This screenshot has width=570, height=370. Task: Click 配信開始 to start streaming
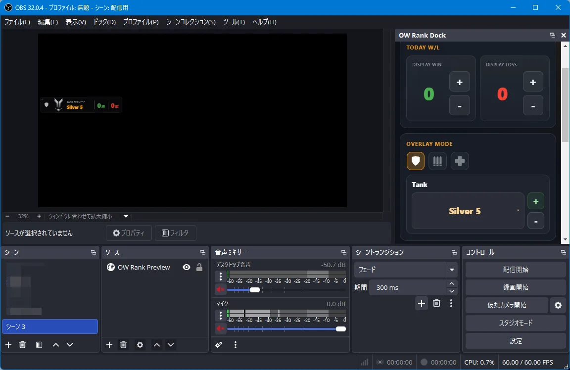[516, 270]
